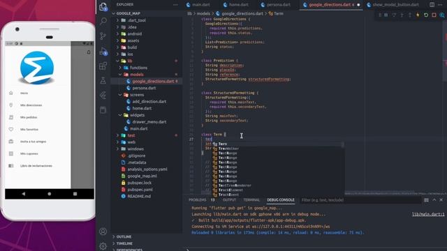Open the OUTPUT panel tab
Screen dimensions: 447x251
coord(230,200)
